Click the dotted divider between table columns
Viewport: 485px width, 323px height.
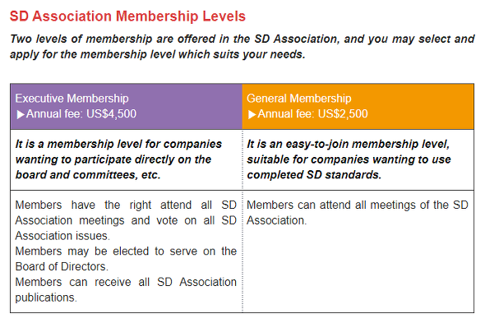(x=242, y=221)
